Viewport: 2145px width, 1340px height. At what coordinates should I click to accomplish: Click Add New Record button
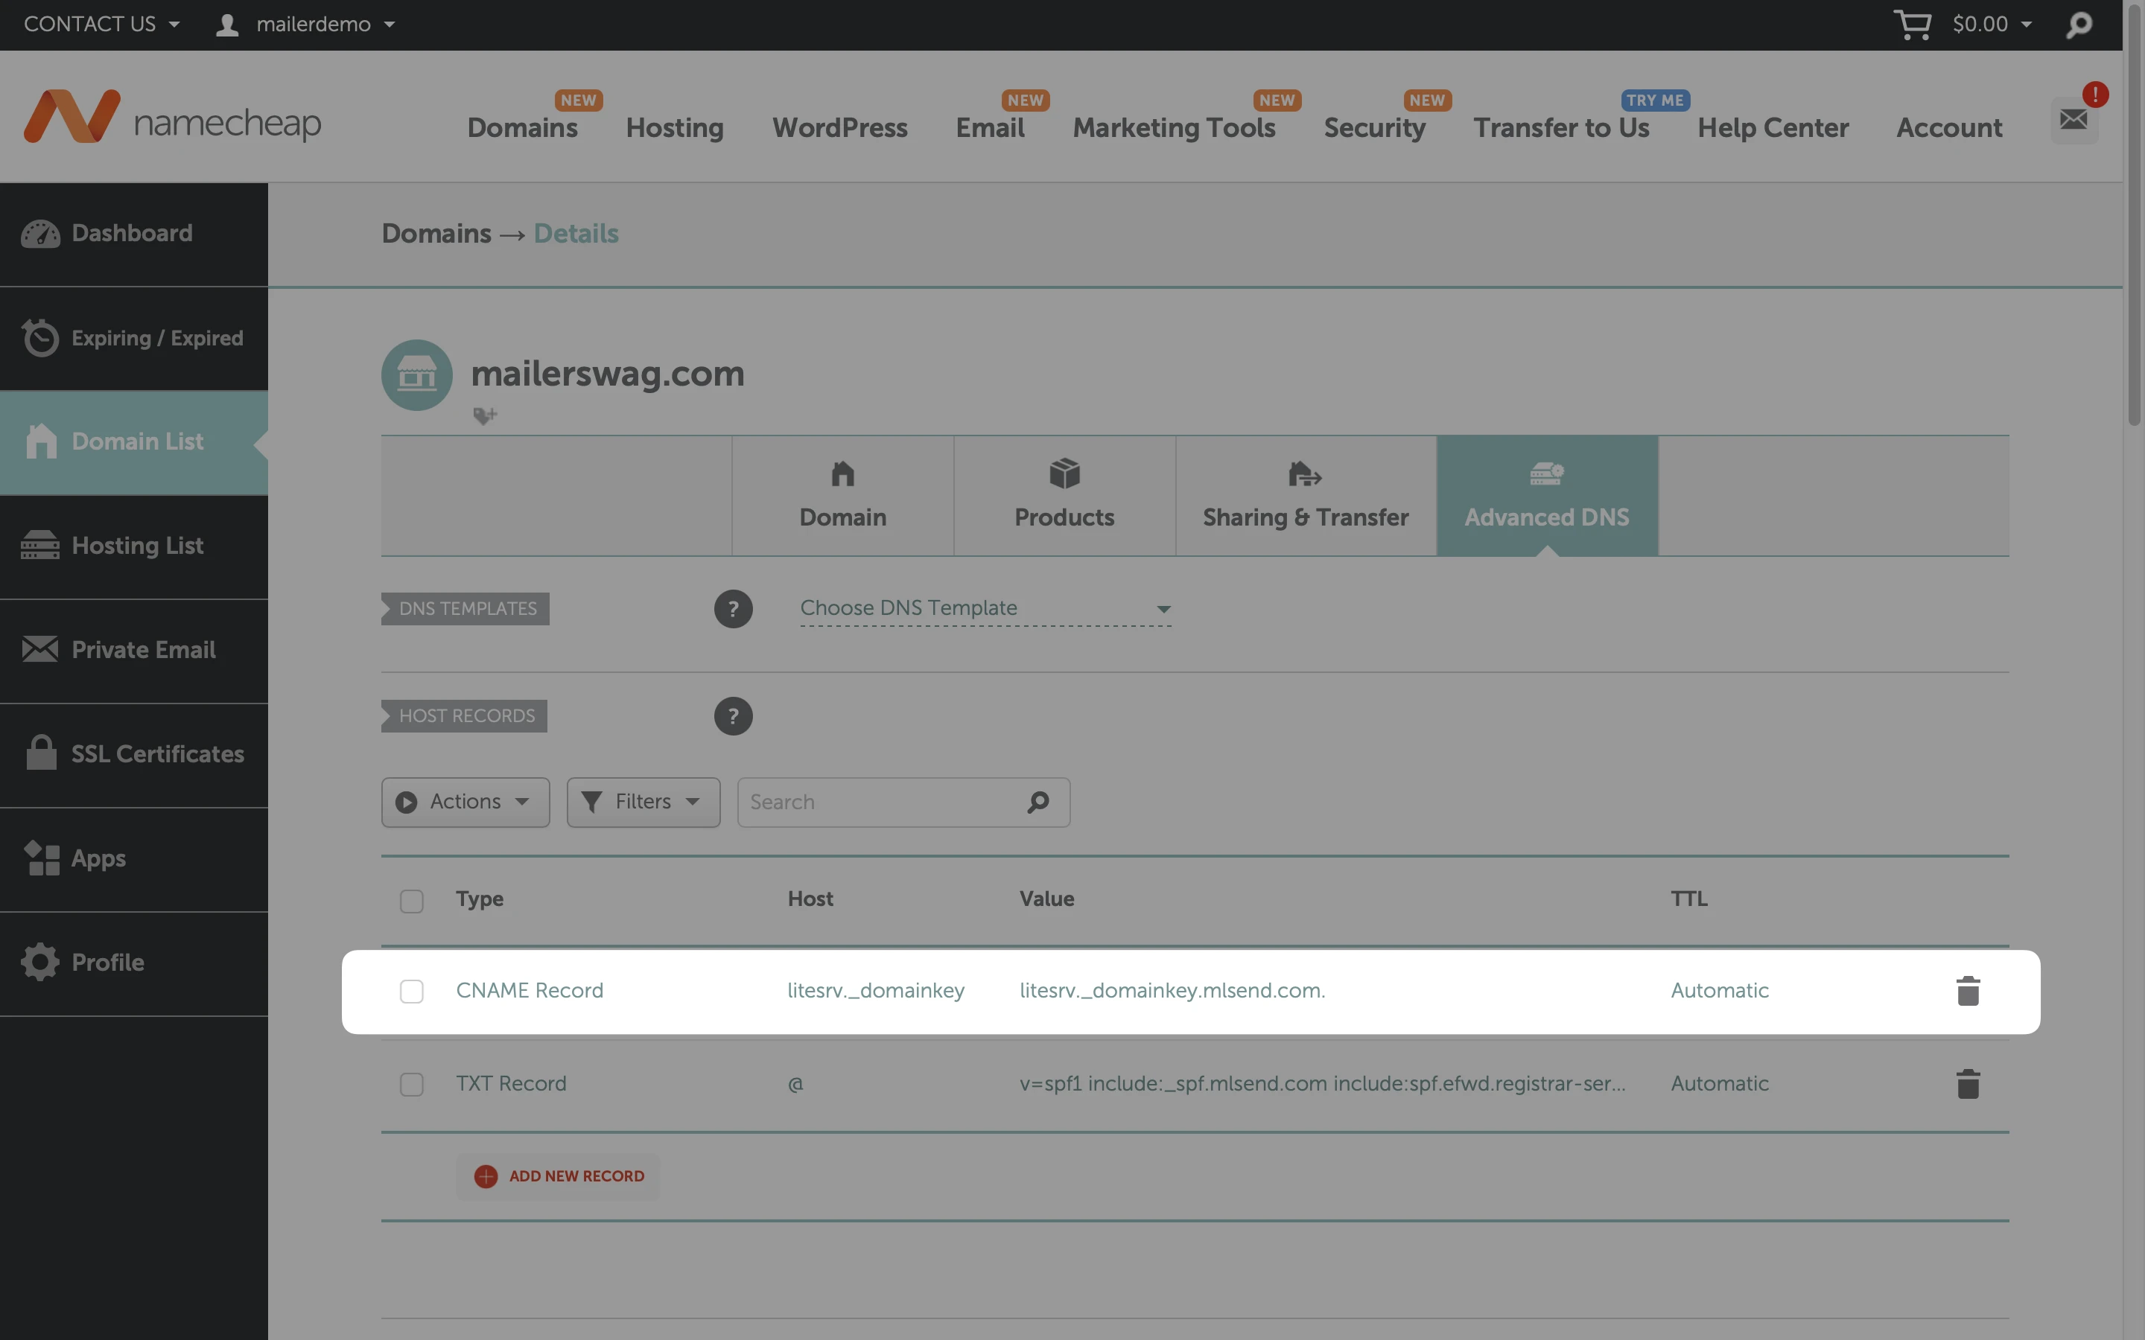tap(559, 1176)
